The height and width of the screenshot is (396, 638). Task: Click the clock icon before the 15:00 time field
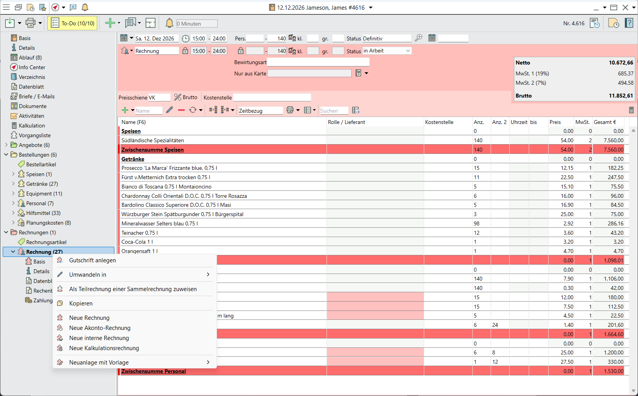click(x=186, y=38)
